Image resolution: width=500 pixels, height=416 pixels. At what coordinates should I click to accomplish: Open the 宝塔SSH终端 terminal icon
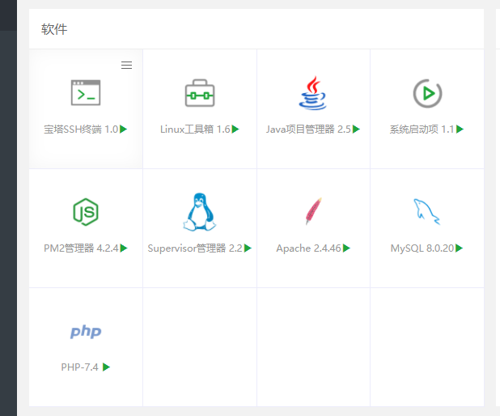86,92
